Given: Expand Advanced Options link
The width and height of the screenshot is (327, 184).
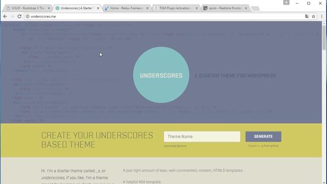Looking at the screenshot, I should pyautogui.click(x=175, y=146).
